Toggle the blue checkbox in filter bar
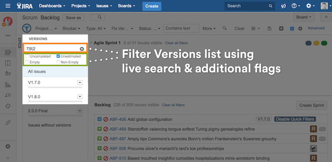The height and width of the screenshot is (162, 332). coord(292,29)
